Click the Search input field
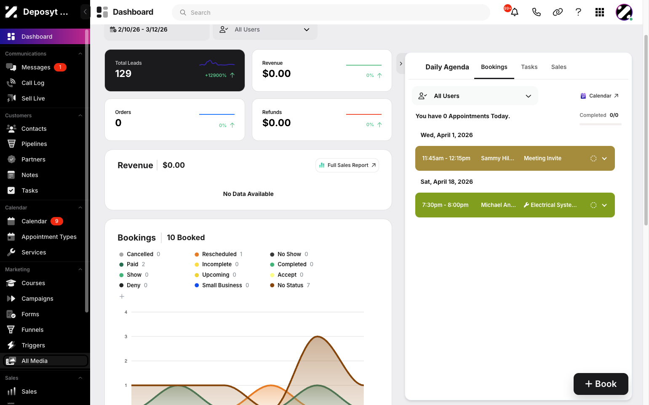The width and height of the screenshot is (649, 405). tap(331, 13)
